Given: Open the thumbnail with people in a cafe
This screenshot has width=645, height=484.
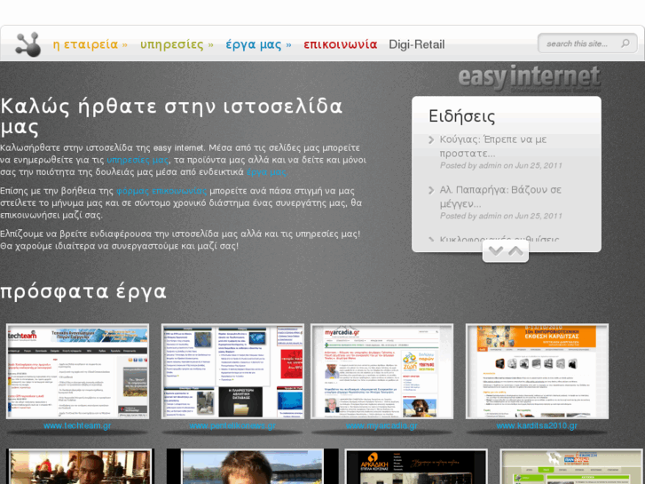Looking at the screenshot, I should [80, 466].
